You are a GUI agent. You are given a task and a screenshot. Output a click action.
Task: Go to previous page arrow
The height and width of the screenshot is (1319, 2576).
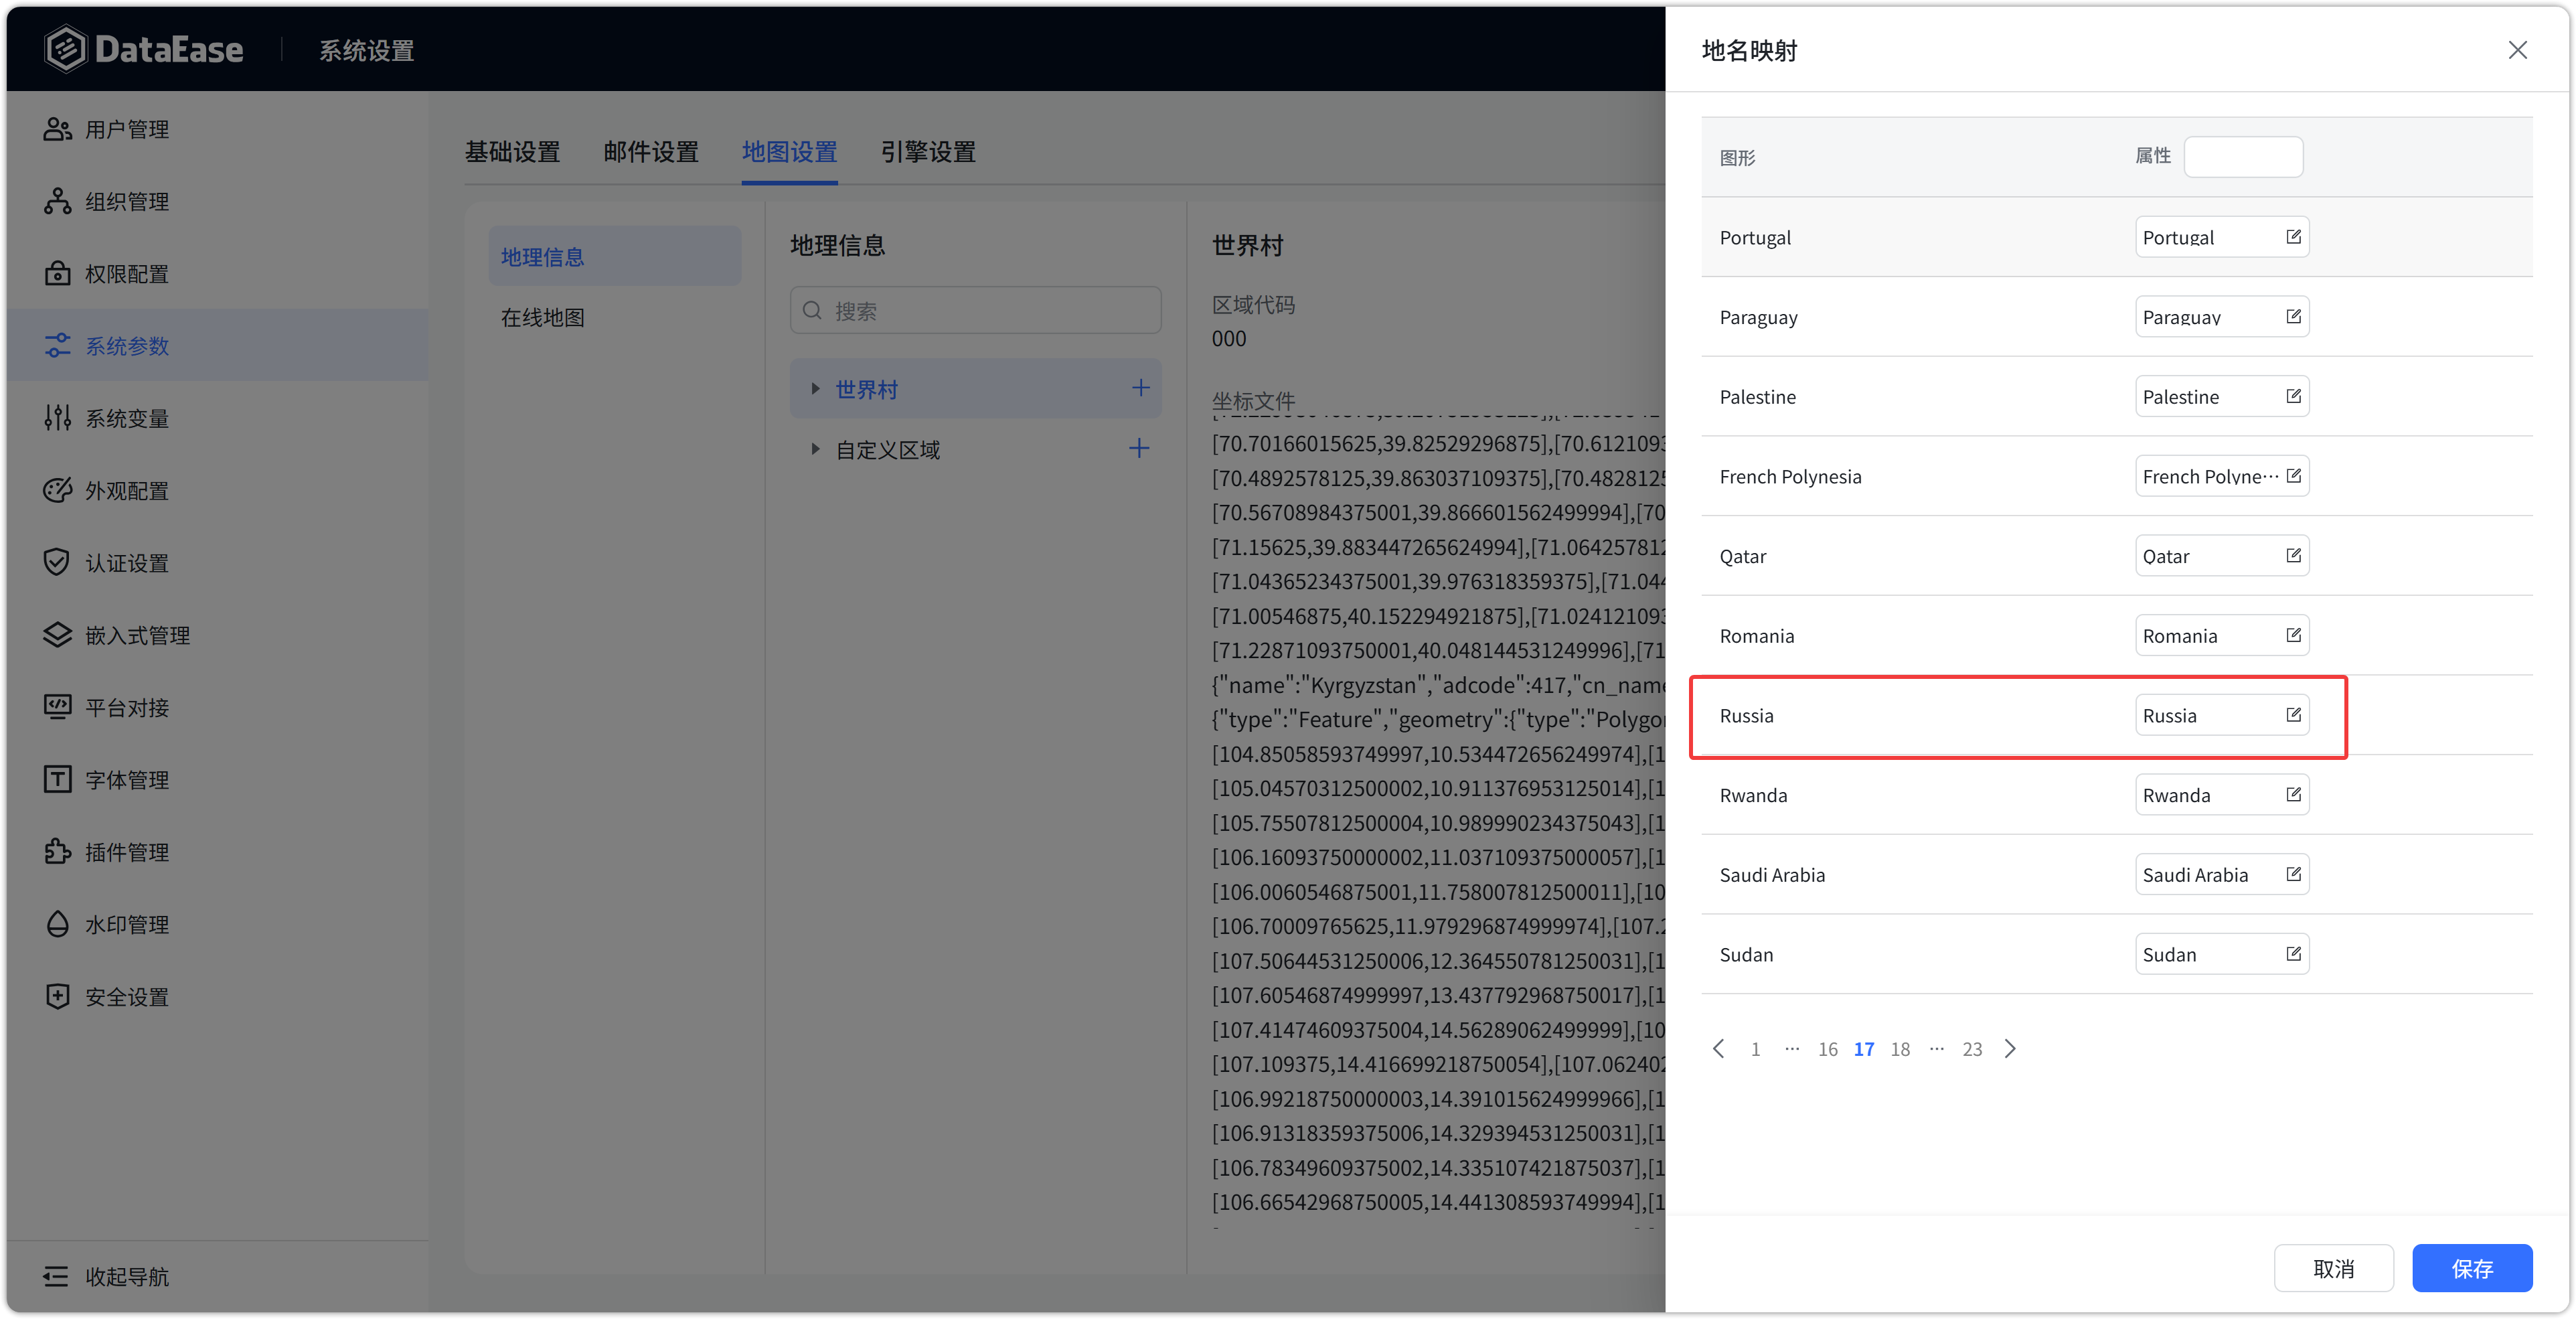pyautogui.click(x=1718, y=1048)
